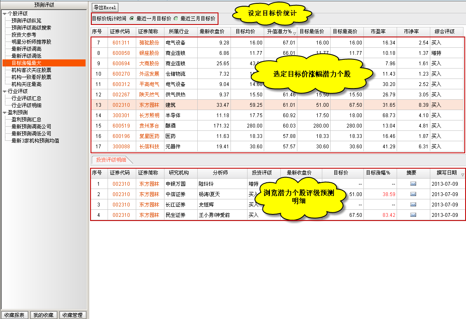Click the 收藏报表 button
Viewport: 466px width, 319px height.
(15, 315)
